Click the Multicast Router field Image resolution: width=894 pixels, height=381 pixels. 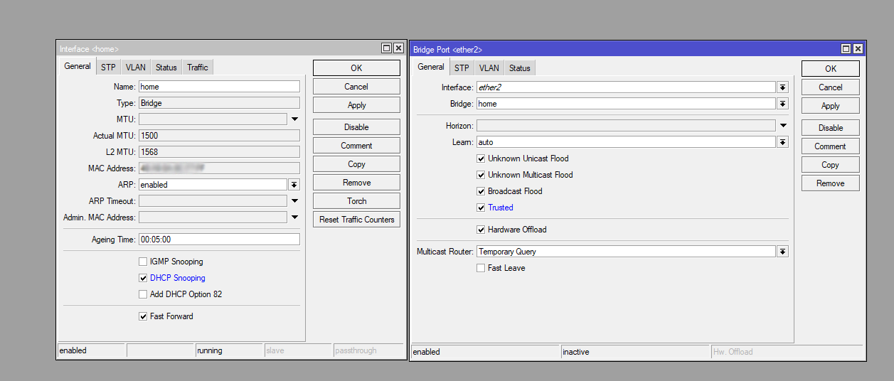coord(626,252)
